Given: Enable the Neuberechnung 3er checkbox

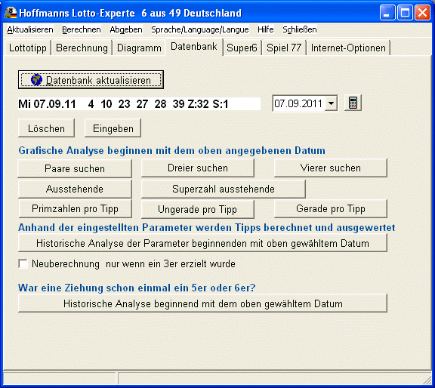Looking at the screenshot, I should tap(23, 263).
